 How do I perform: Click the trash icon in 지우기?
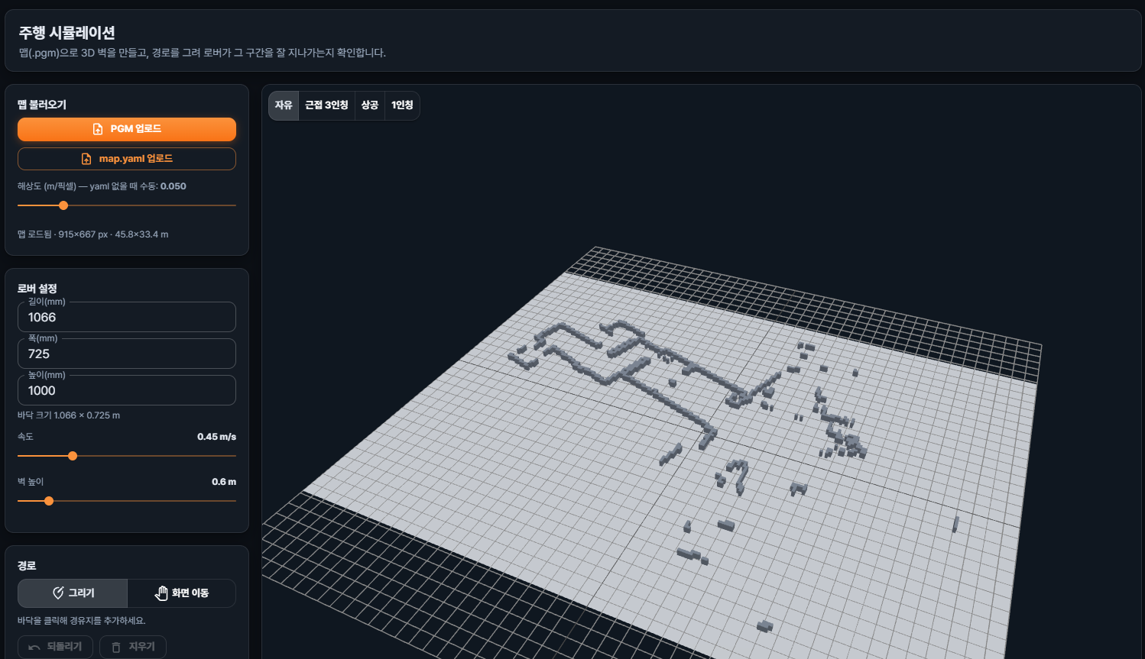pyautogui.click(x=116, y=648)
